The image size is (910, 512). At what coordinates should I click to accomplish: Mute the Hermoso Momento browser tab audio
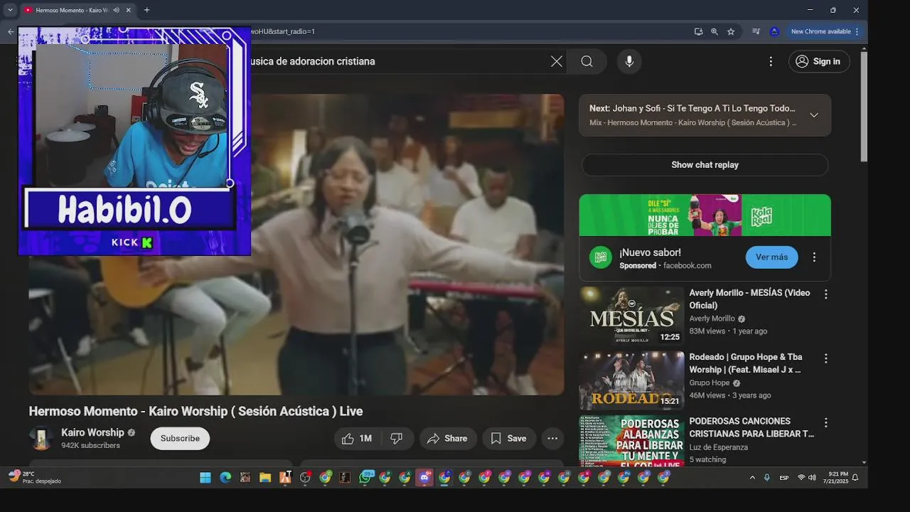click(116, 10)
